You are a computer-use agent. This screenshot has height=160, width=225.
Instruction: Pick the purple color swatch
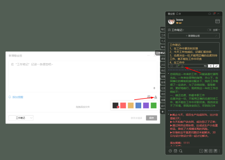146,105
